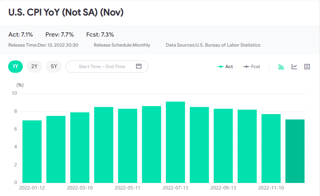Select the 5Y time range
The image size is (320, 196).
pos(54,66)
